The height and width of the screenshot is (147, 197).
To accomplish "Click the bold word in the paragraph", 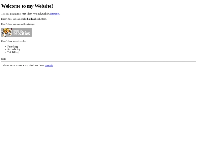I will pos(30,19).
